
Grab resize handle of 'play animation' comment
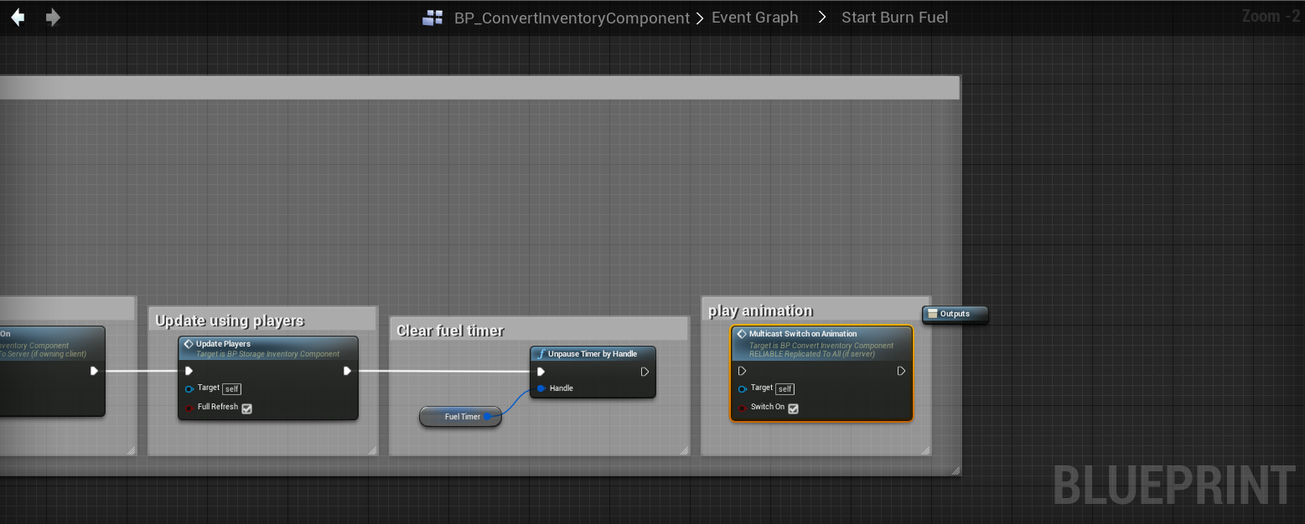(x=925, y=450)
